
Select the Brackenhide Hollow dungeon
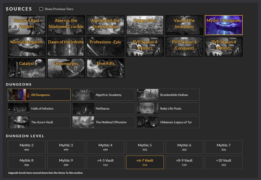coord(168,95)
